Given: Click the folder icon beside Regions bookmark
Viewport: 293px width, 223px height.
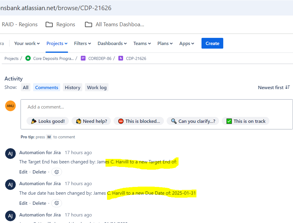Looking at the screenshot, I should pyautogui.click(x=49, y=24).
